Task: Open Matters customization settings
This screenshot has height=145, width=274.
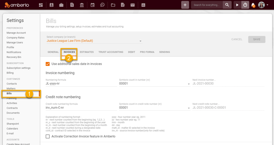Action: [x=11, y=89]
